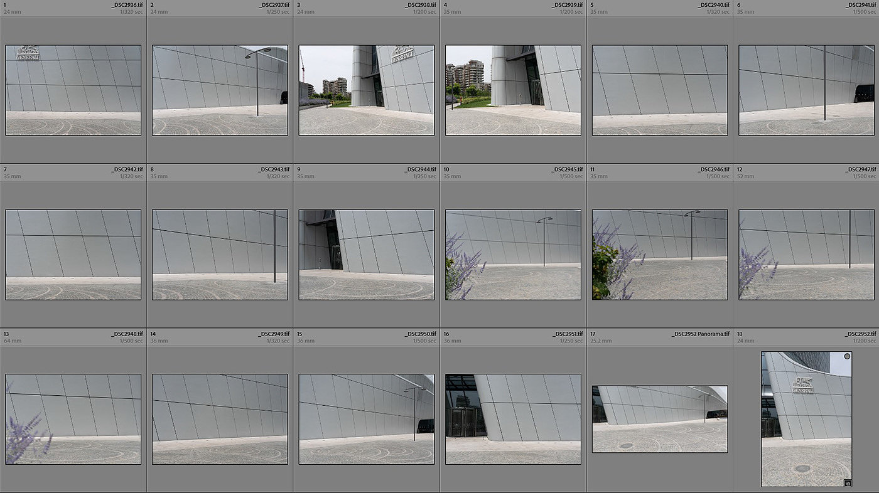Click the file name _DSC2937.tif
The height and width of the screenshot is (493, 879).
pos(274,4)
